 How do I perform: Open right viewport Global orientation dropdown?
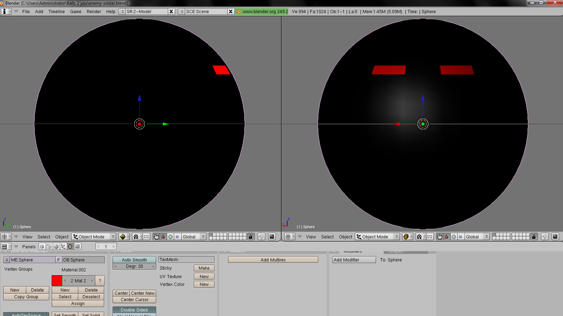[477, 237]
